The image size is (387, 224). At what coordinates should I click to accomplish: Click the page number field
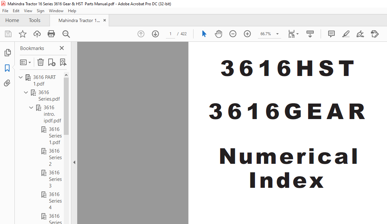[x=170, y=34]
